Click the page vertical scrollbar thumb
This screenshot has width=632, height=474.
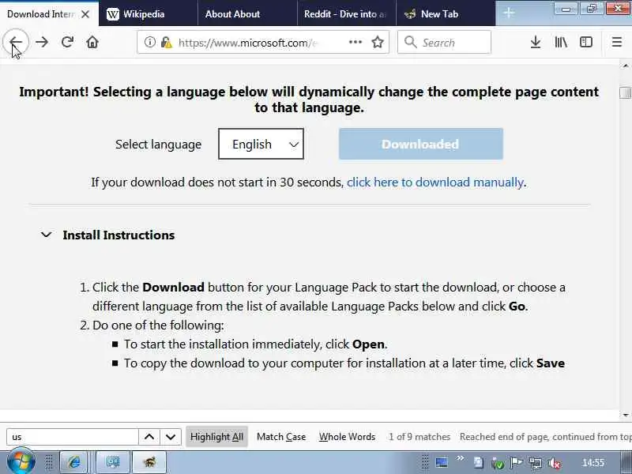(x=625, y=92)
